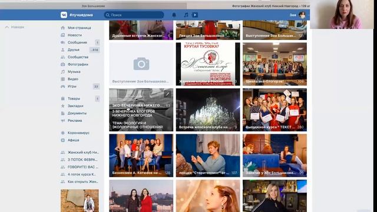Click the video play icon in header
377x212 pixels.
click(x=195, y=15)
